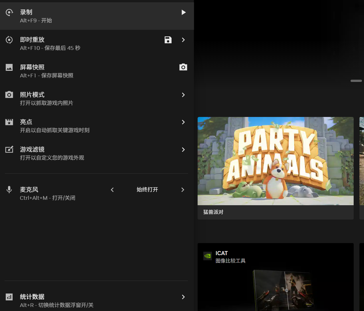Save instant replay with floppy disk icon

168,40
